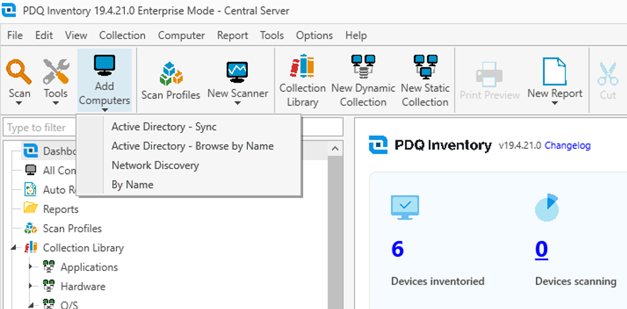The image size is (627, 309).
Task: Open the Computer menu
Action: pyautogui.click(x=181, y=35)
